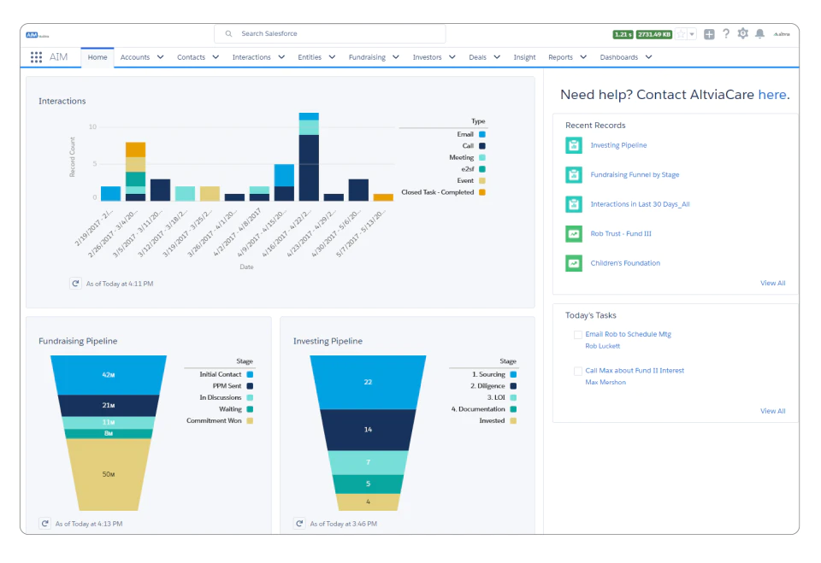Select the Home tab

pos(97,57)
